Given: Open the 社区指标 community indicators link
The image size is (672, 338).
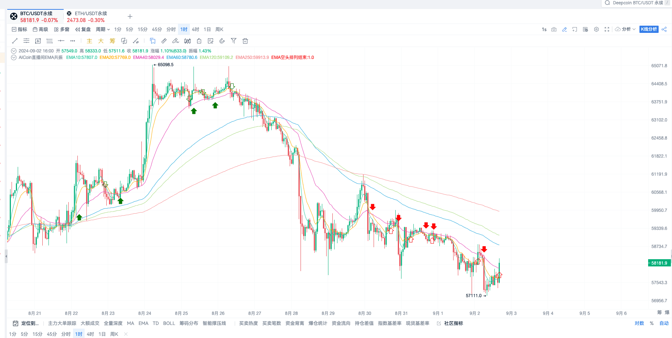Looking at the screenshot, I should pyautogui.click(x=450, y=323).
